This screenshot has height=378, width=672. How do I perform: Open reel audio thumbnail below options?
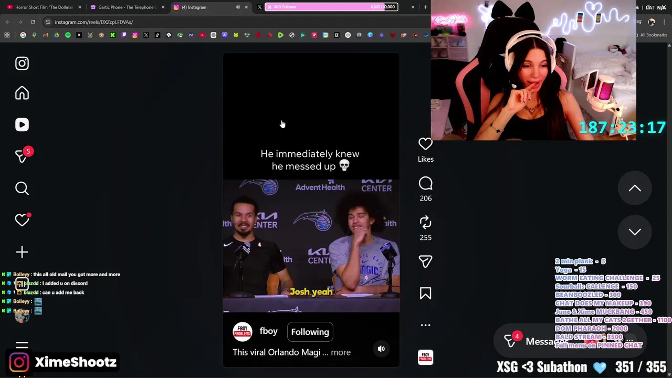click(x=425, y=357)
